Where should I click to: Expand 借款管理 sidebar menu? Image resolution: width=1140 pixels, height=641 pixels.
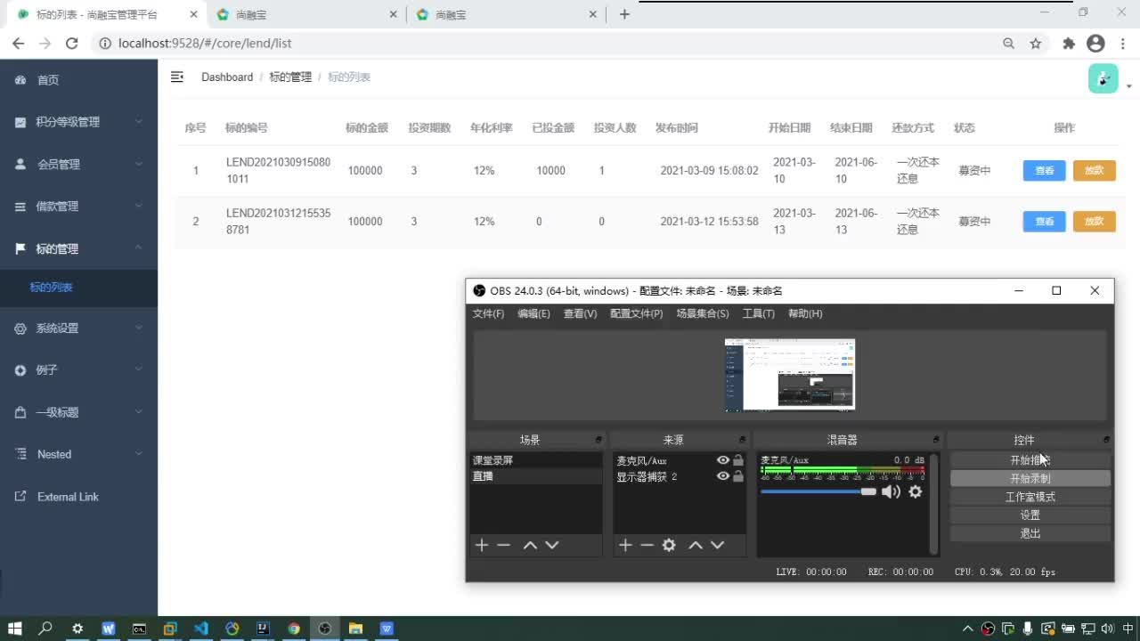pyautogui.click(x=78, y=206)
